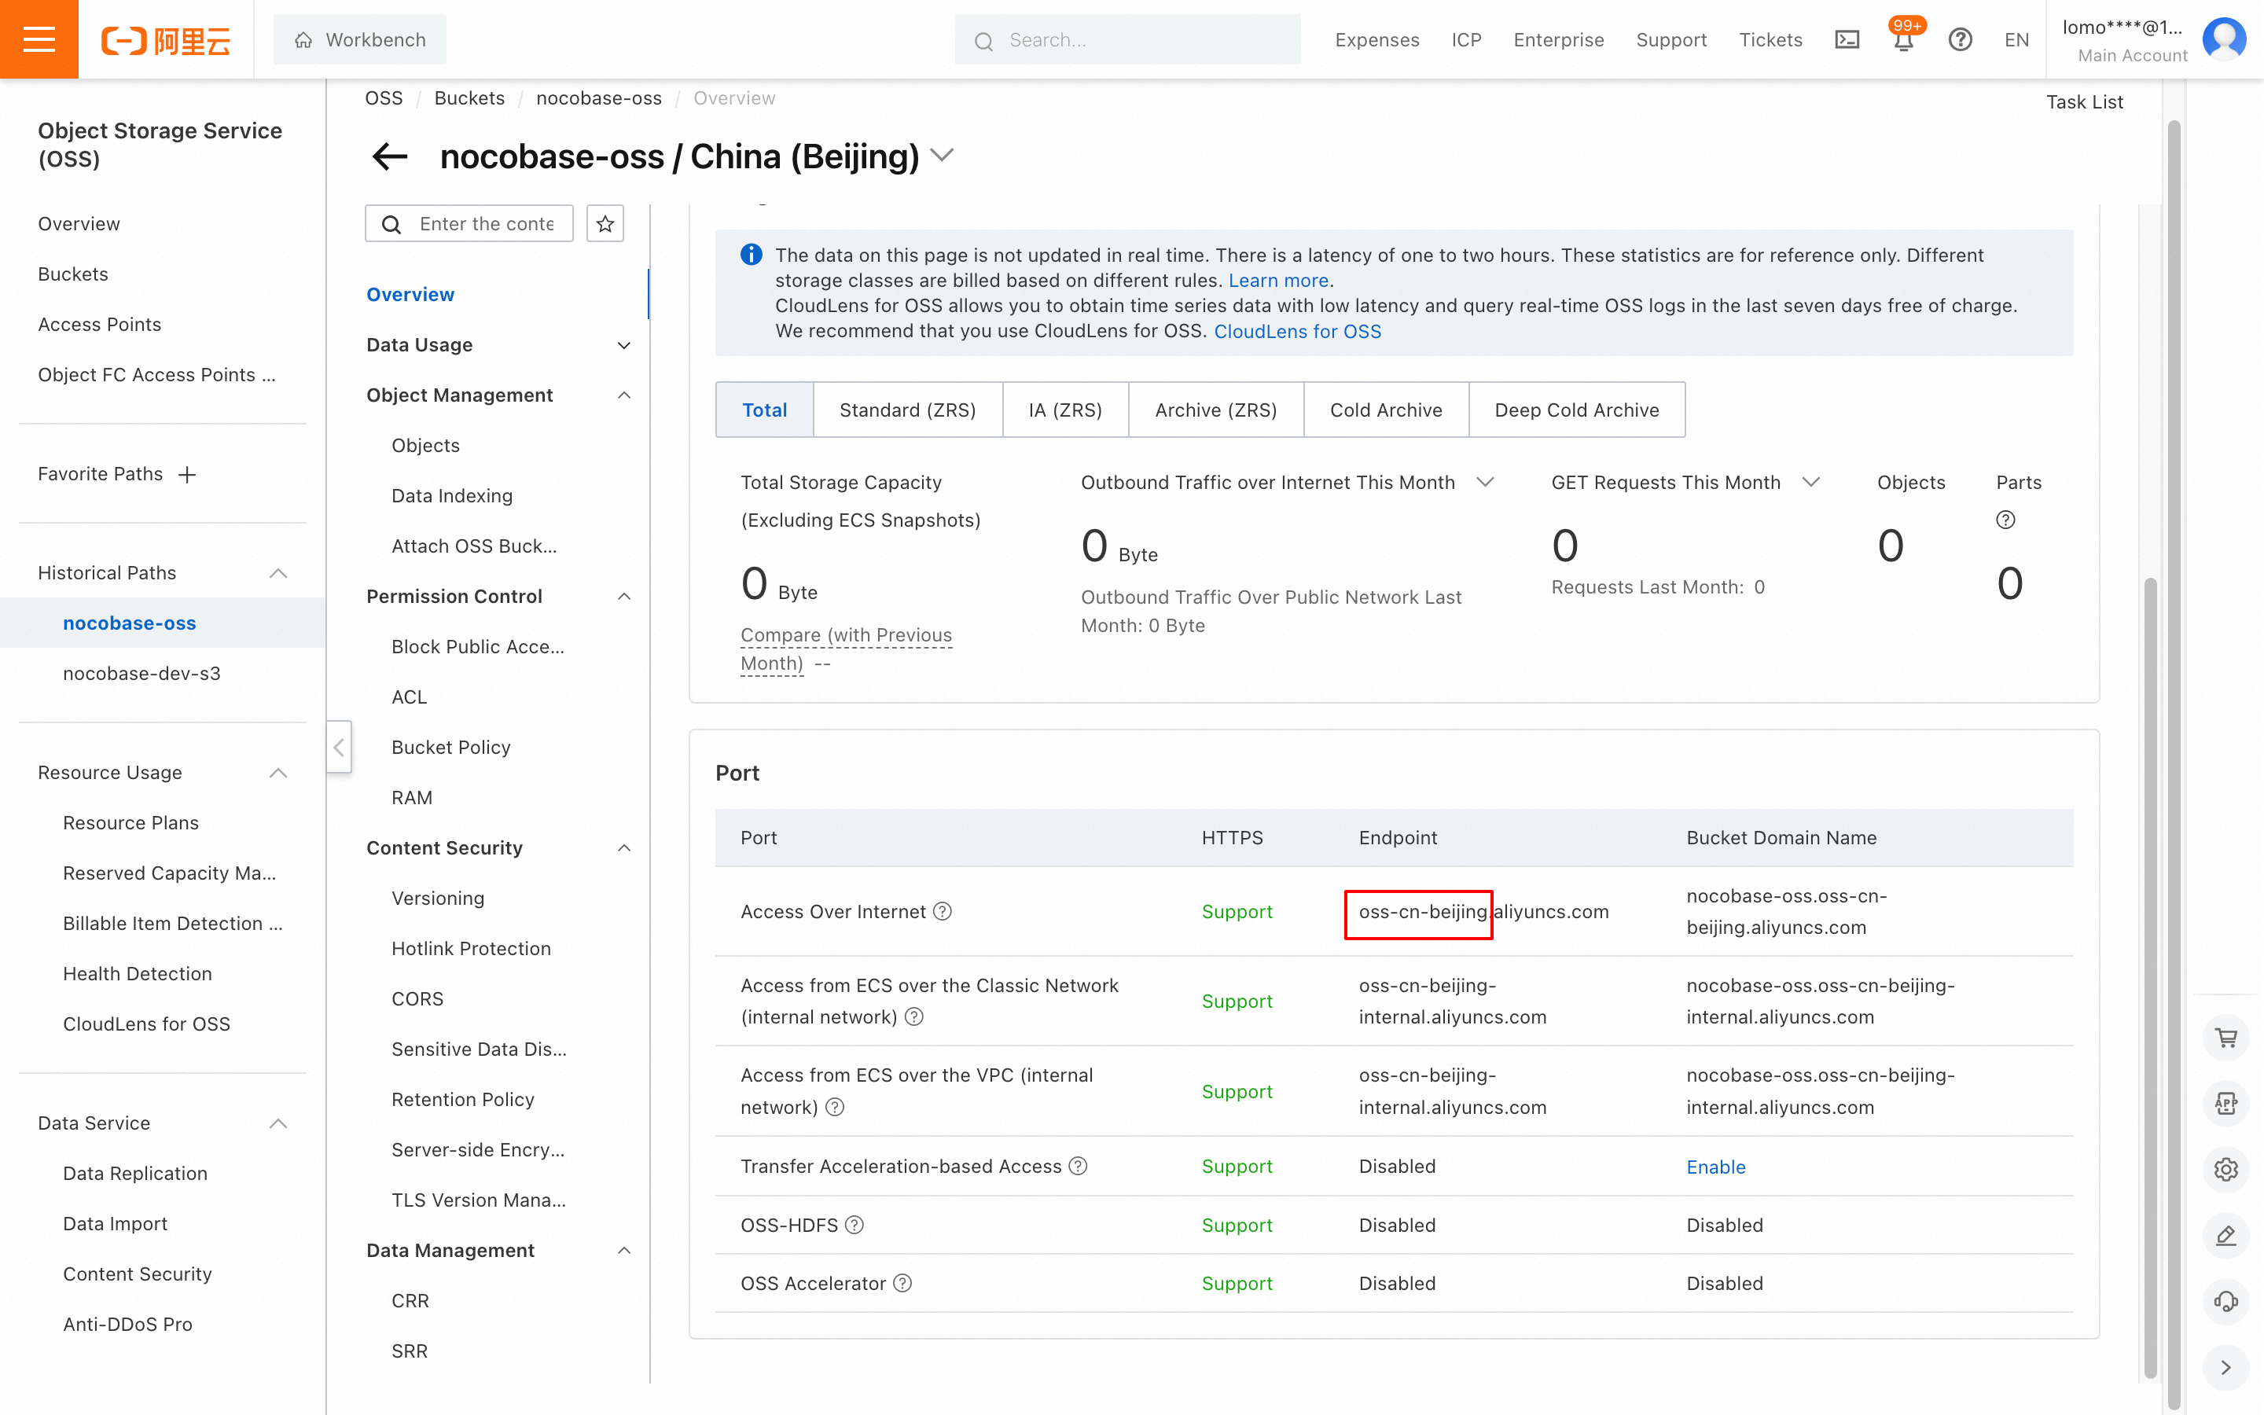Click help icon next to OSS-HDFS

(x=855, y=1225)
